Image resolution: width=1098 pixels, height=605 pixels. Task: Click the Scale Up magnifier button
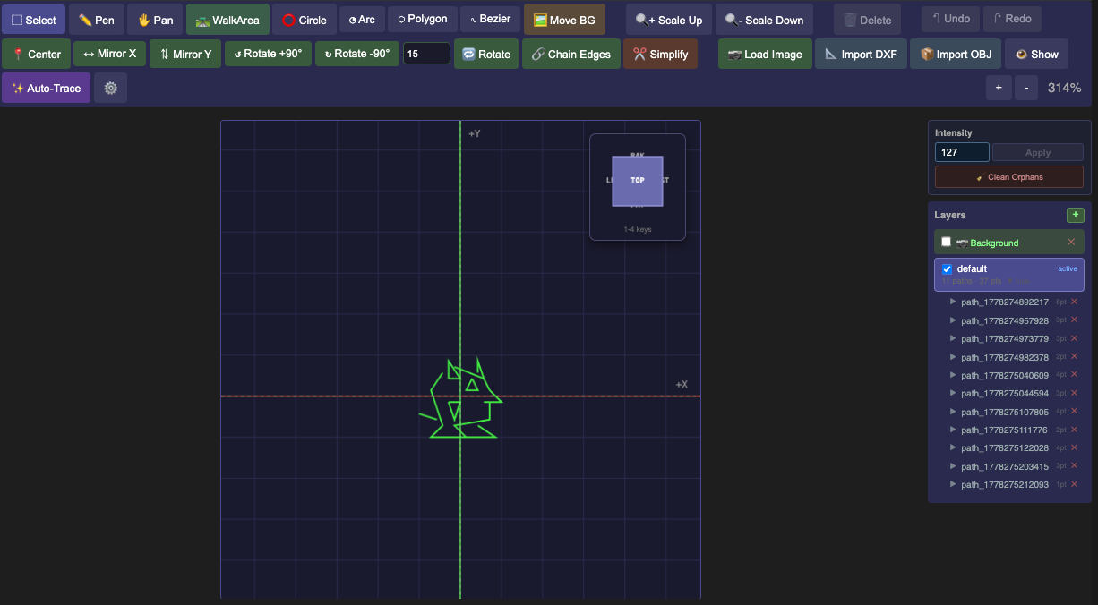point(669,20)
